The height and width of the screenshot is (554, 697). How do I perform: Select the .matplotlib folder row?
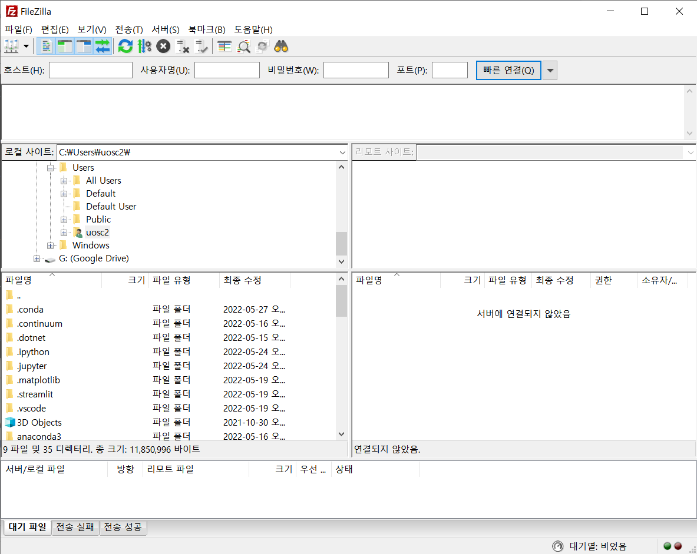click(169, 380)
